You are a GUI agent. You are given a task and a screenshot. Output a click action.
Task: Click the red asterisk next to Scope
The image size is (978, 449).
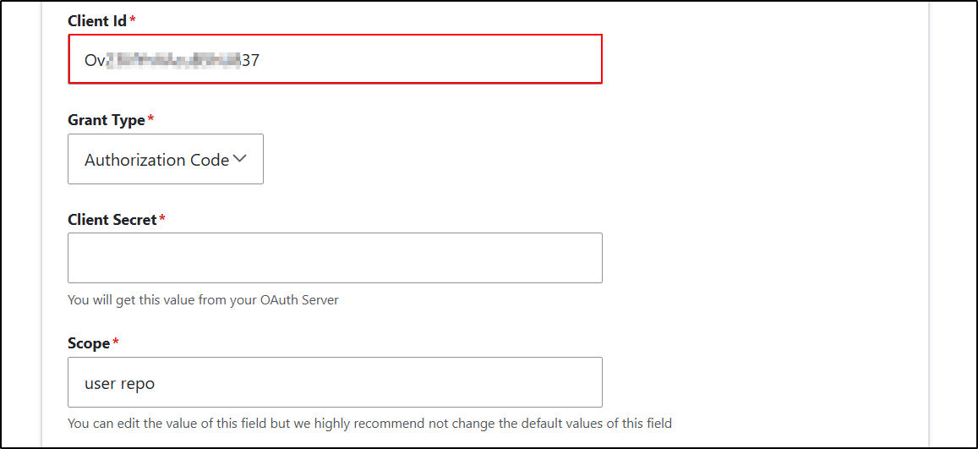116,343
